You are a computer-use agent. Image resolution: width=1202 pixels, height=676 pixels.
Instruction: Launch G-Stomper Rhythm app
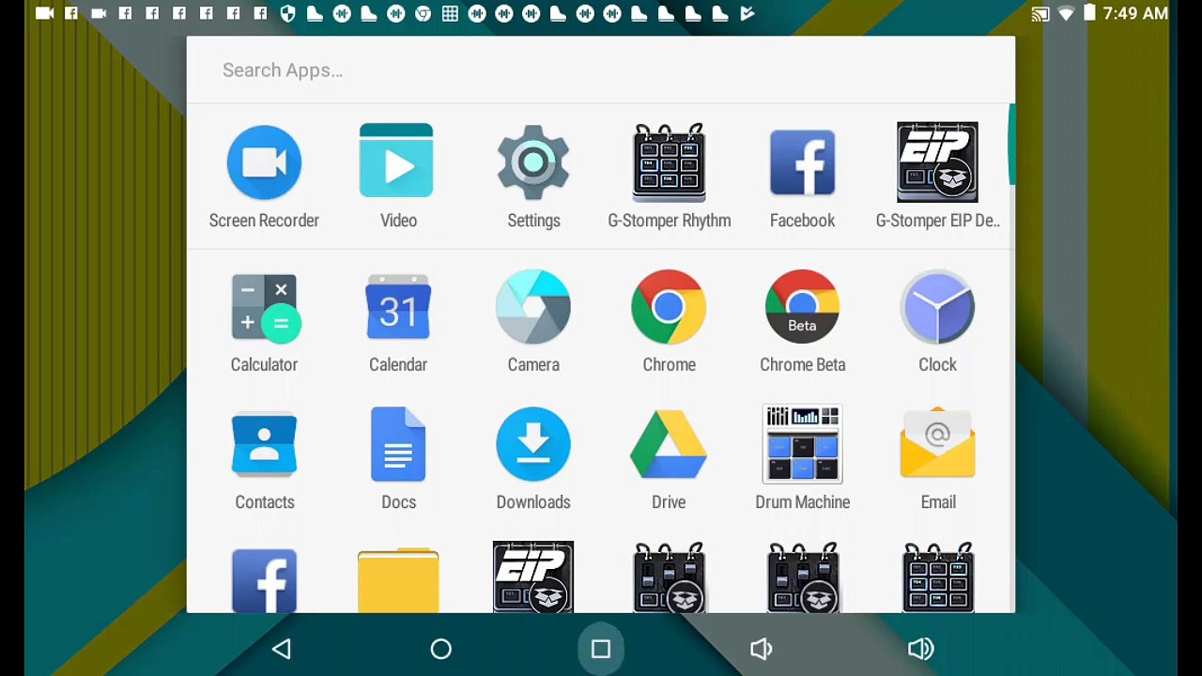pyautogui.click(x=669, y=162)
